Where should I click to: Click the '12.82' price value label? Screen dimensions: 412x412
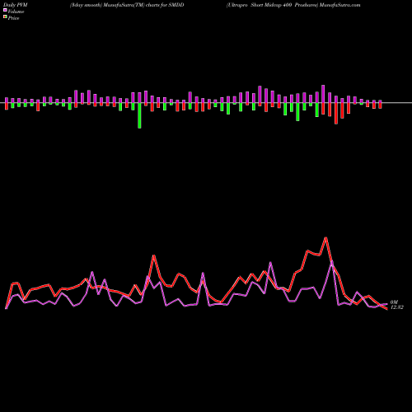397,307
